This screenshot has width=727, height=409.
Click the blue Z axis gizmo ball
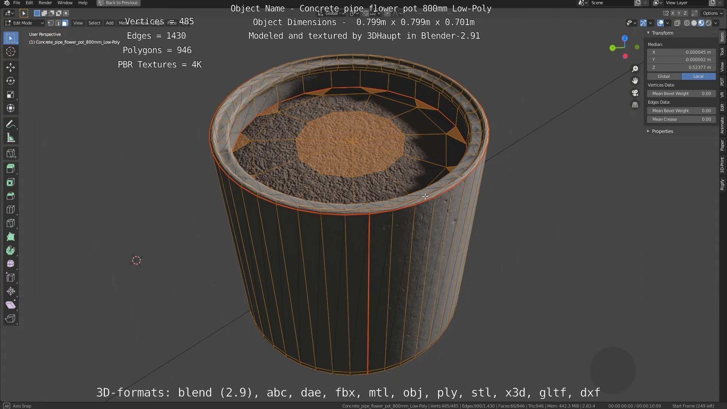coord(625,38)
